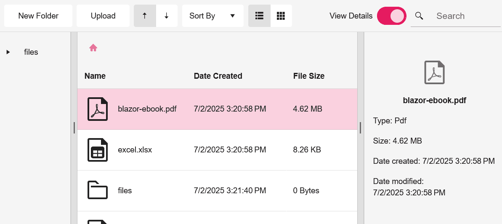Click the Date modified detail line
The width and height of the screenshot is (502, 224).
coord(409,187)
